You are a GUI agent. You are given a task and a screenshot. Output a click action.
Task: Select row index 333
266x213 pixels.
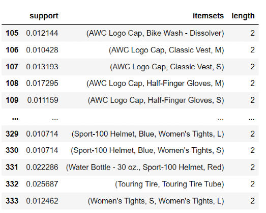pyautogui.click(x=12, y=201)
